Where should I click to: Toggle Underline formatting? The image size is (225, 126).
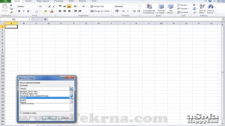pyautogui.click(x=28, y=11)
